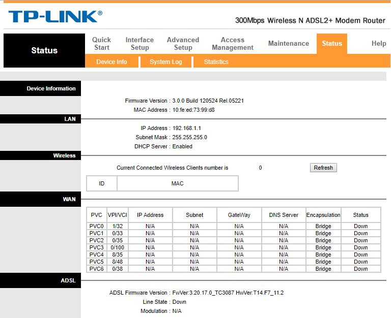Select the PVC3 row label
The image size is (391, 318).
click(97, 247)
